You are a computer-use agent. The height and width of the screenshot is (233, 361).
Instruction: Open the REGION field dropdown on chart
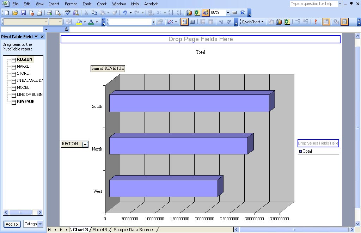pos(85,144)
